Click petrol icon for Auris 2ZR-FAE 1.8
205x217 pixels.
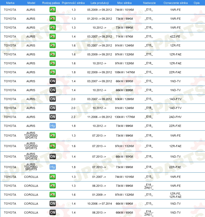[x=53, y=72]
